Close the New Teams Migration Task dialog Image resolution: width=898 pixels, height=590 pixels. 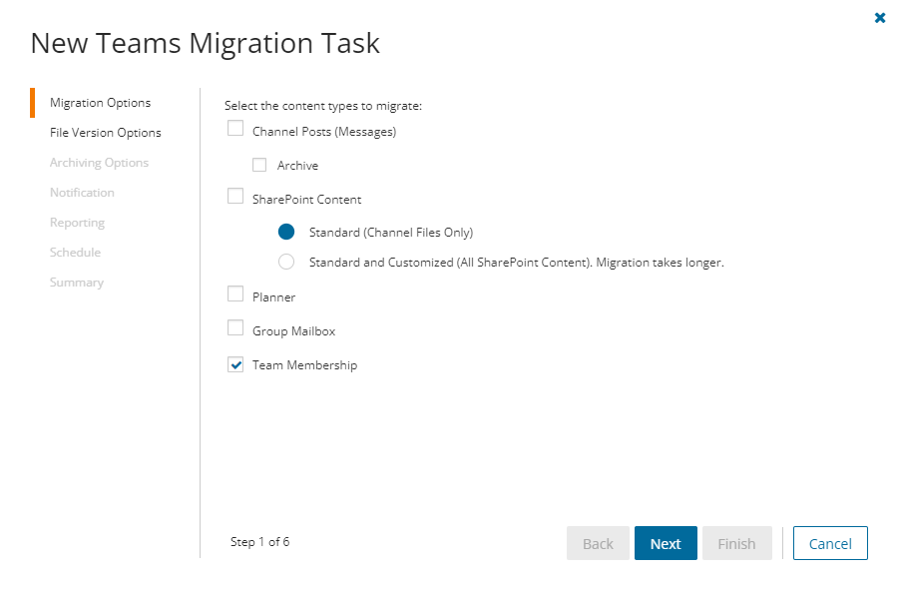[880, 18]
